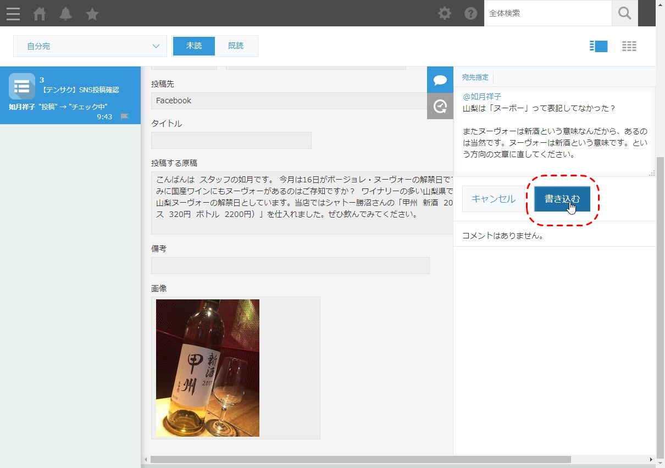Open the settings gear icon
Viewport: 665px width, 468px height.
click(x=445, y=13)
